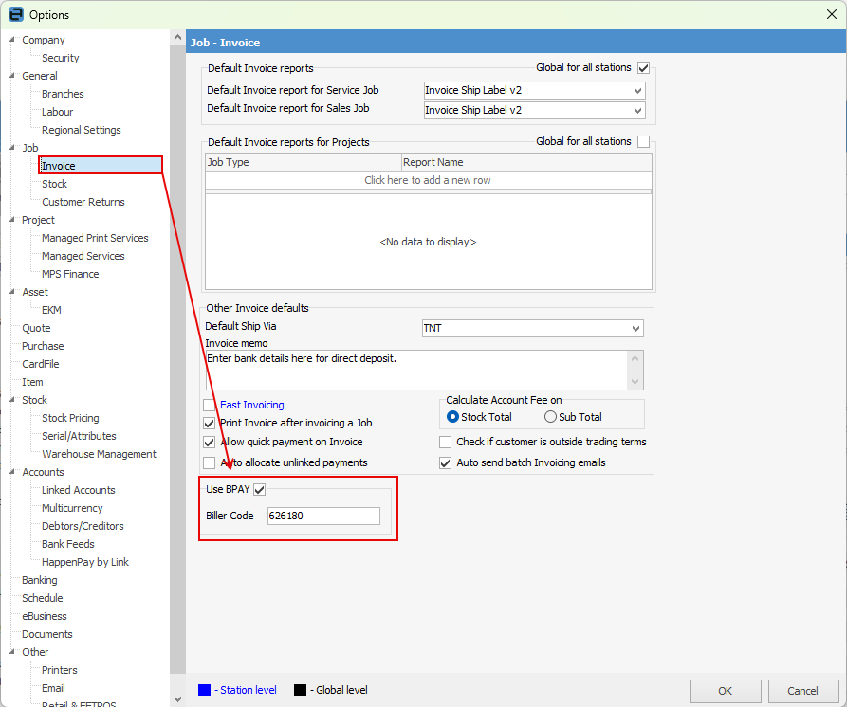The height and width of the screenshot is (707, 847).
Task: Select the Stock Total radio button
Action: tap(452, 417)
